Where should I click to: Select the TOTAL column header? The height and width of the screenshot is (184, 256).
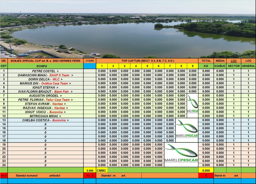tap(206, 61)
